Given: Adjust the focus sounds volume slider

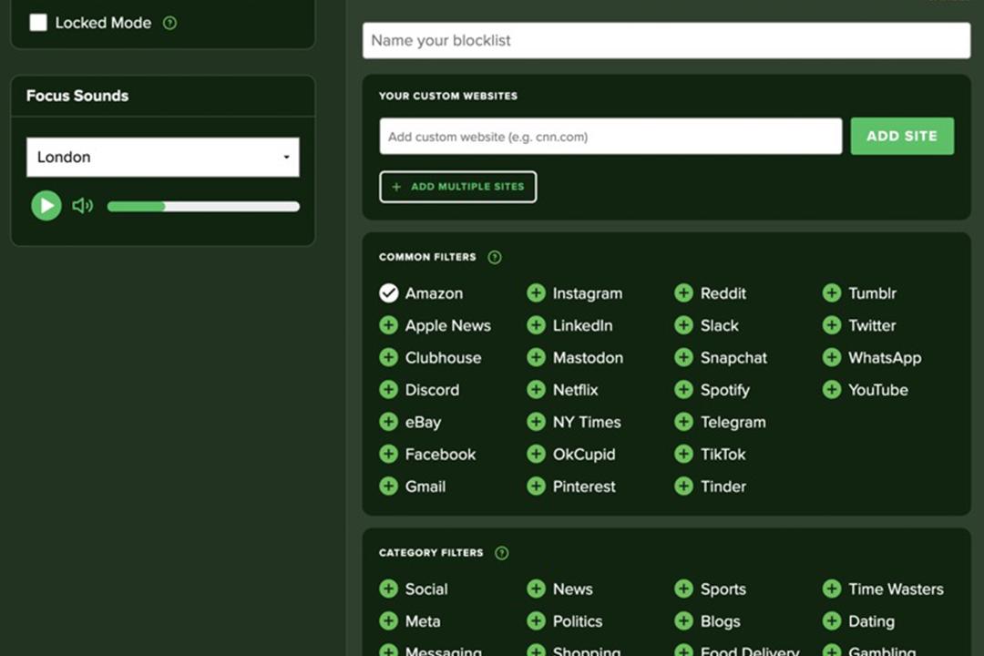Looking at the screenshot, I should [203, 207].
